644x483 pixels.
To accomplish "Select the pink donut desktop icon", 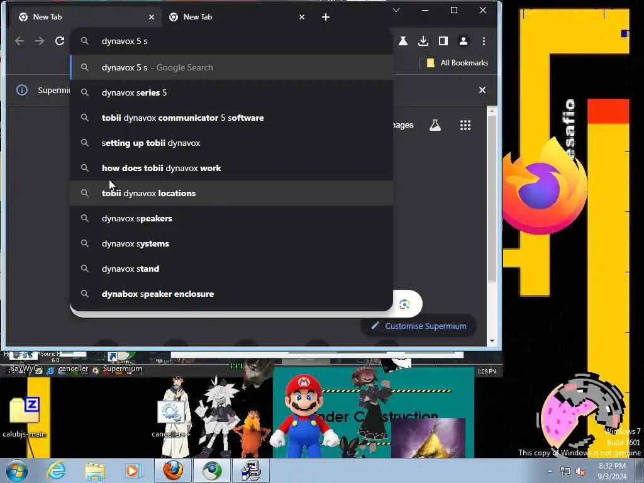I will click(x=580, y=413).
